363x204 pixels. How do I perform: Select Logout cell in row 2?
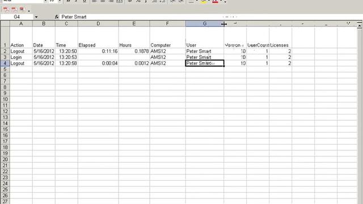[x=21, y=51]
